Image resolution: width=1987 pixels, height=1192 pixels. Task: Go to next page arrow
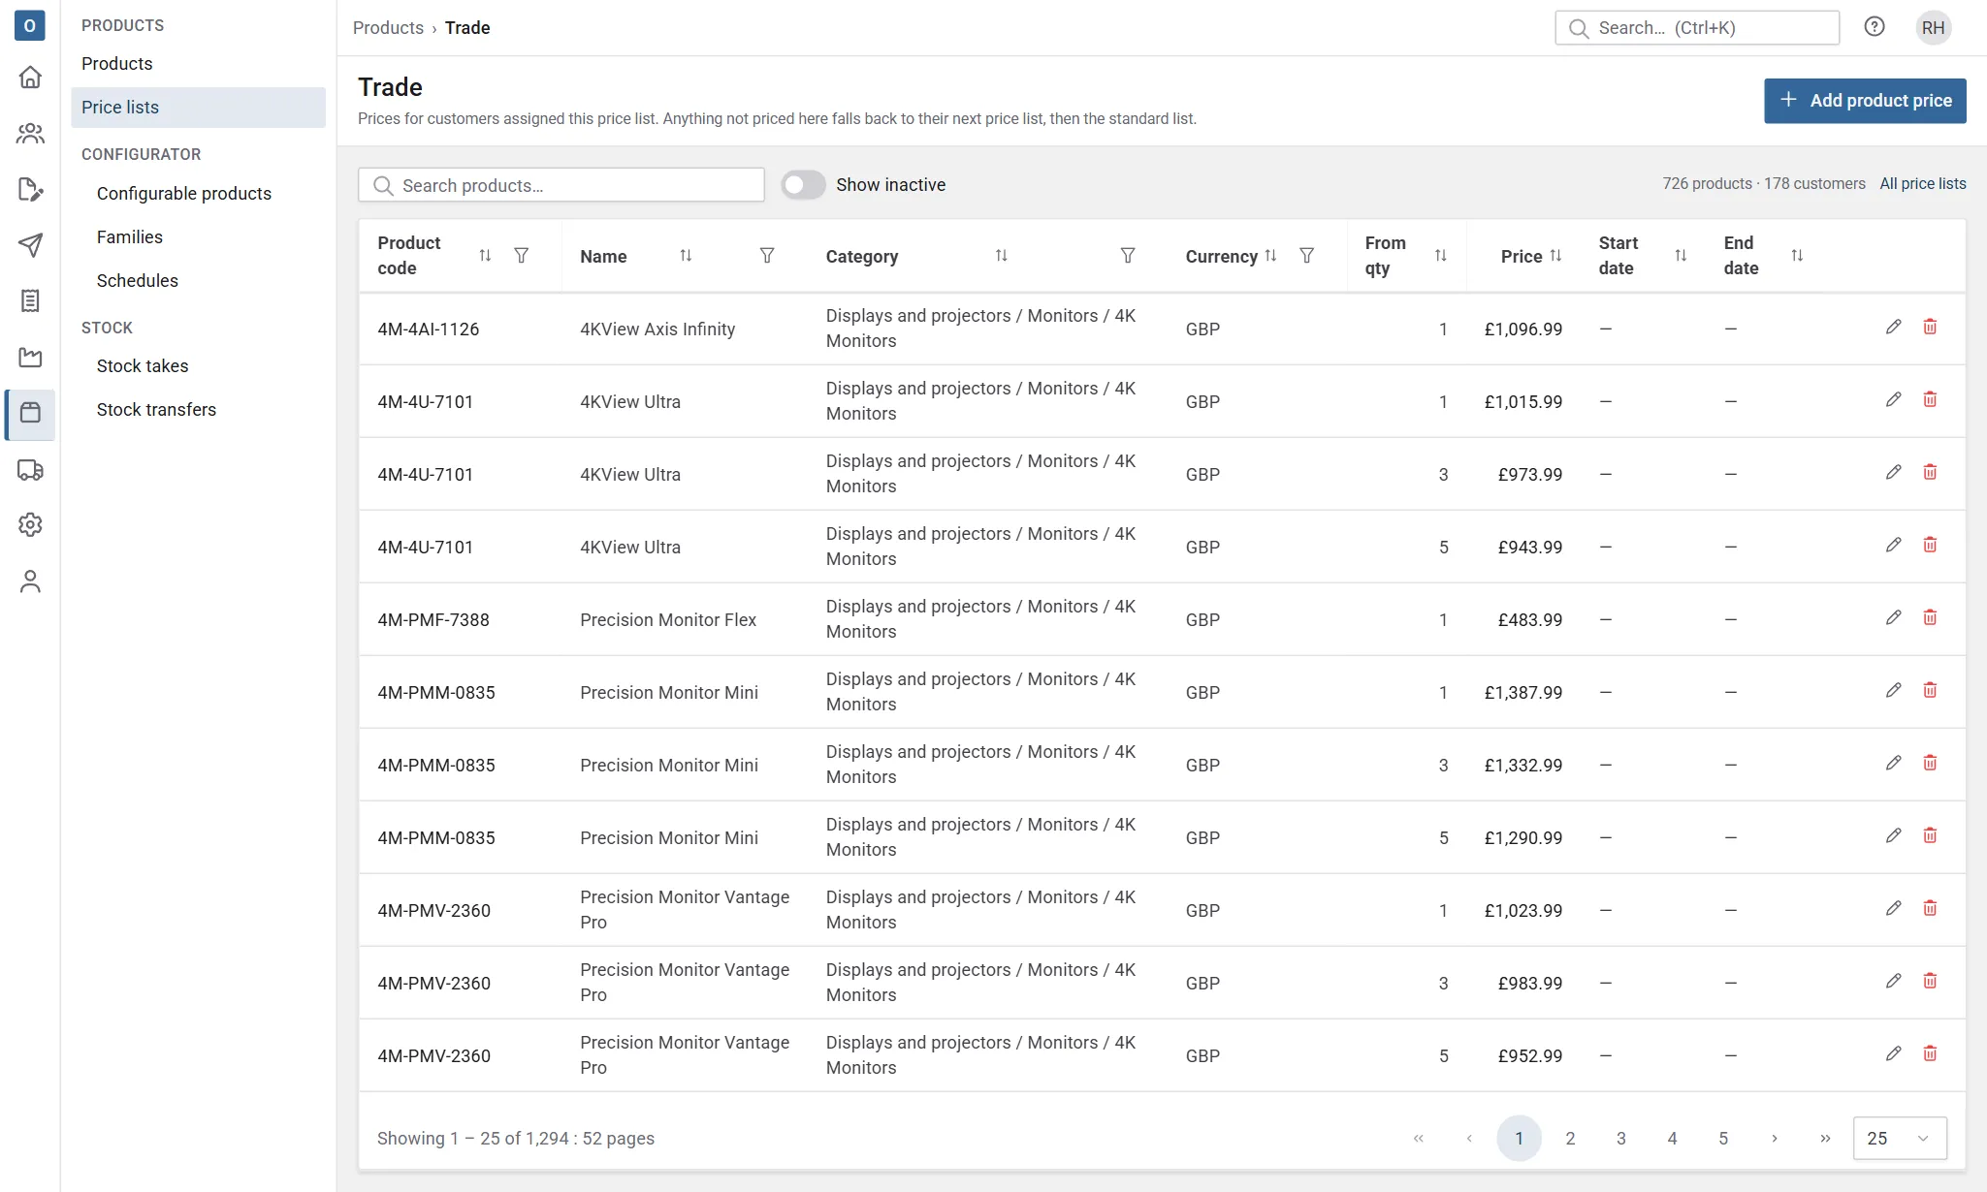pyautogui.click(x=1775, y=1138)
